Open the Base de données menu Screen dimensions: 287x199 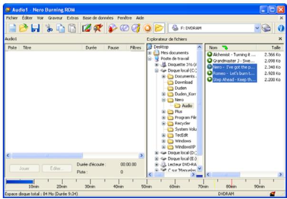98,18
